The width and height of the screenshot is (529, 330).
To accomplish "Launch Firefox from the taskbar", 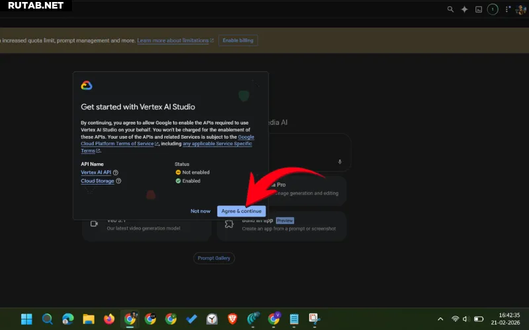I will coord(109,319).
